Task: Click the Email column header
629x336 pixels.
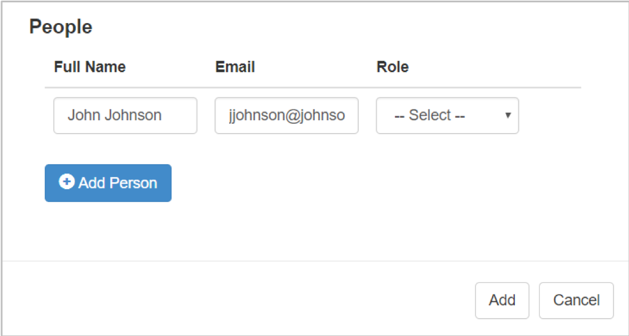Action: coord(235,67)
